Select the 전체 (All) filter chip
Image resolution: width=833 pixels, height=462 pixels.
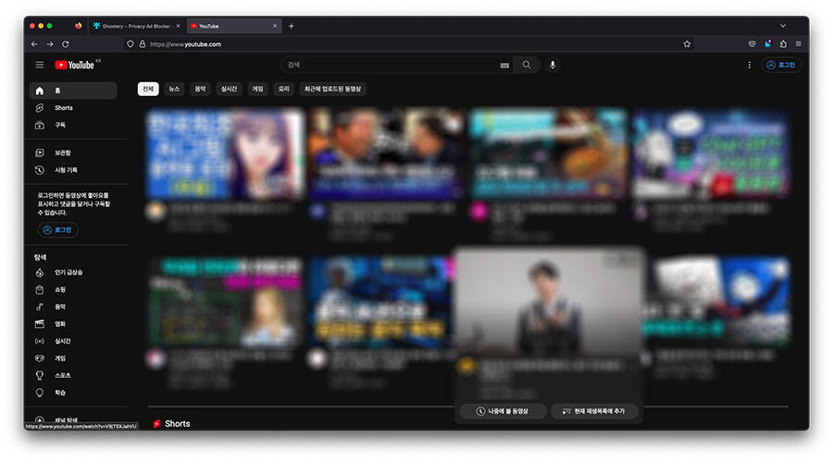pos(148,89)
